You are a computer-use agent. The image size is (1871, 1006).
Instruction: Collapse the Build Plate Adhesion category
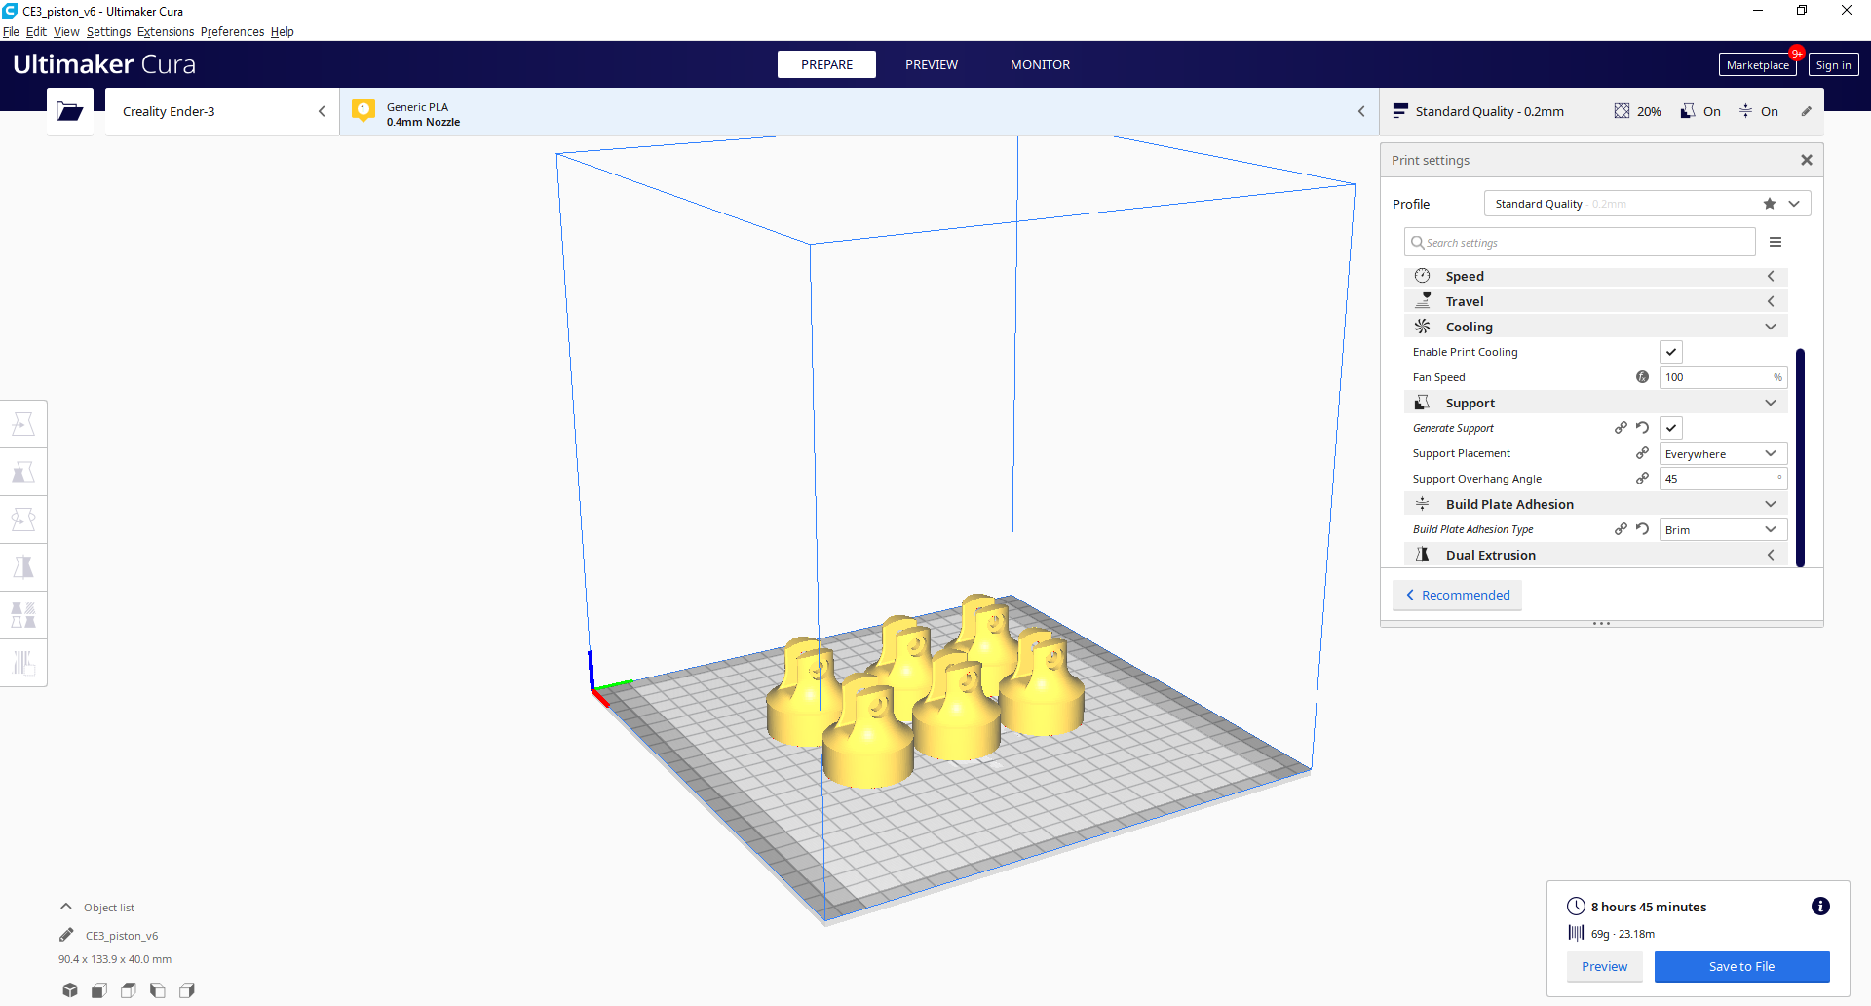[x=1595, y=504]
